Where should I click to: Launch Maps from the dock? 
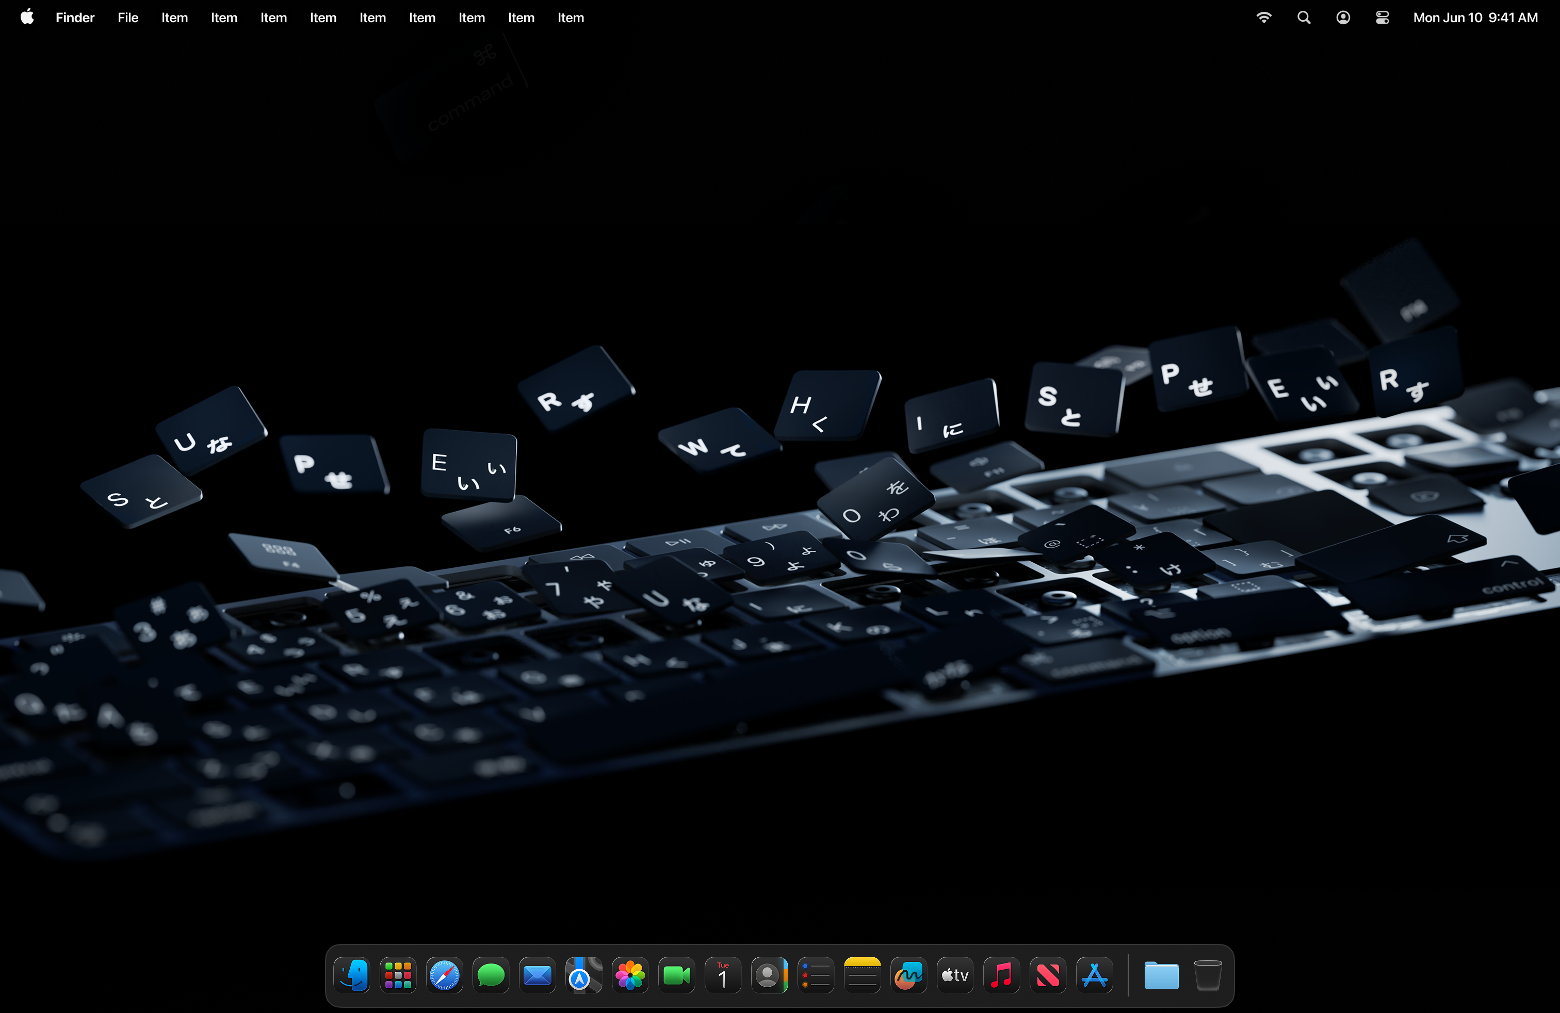point(583,976)
